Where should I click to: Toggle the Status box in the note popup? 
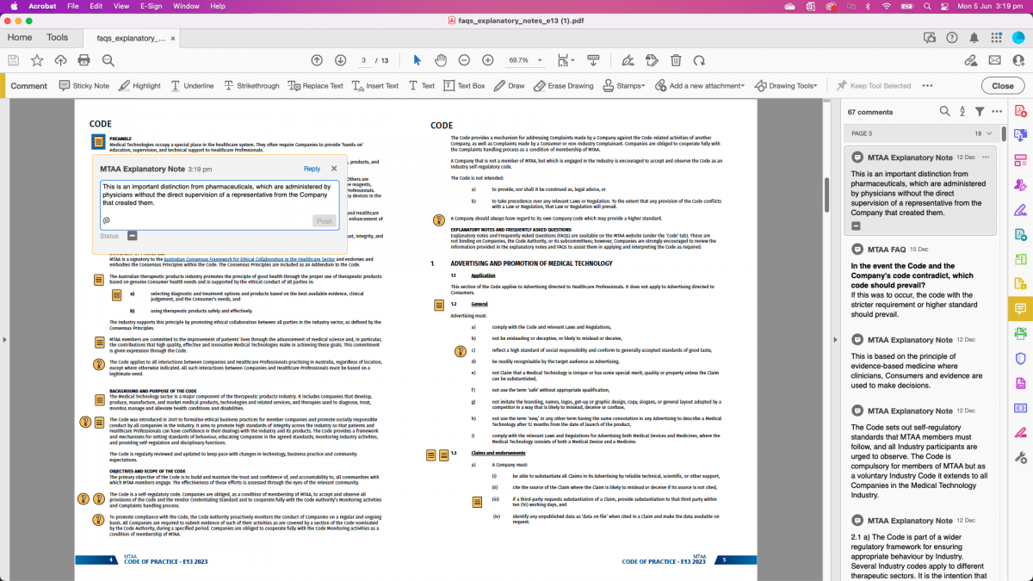point(133,236)
